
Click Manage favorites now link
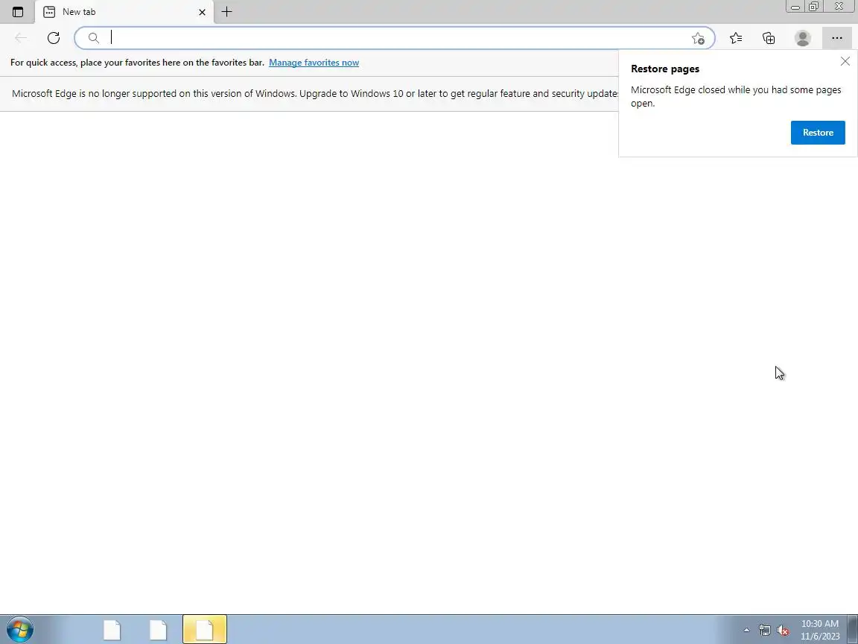314,63
